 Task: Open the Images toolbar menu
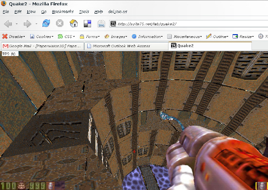115,37
